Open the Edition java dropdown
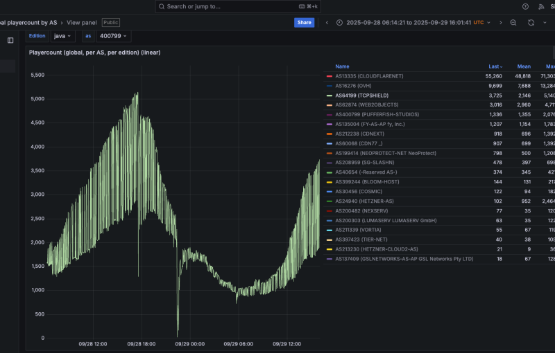Viewport: 555px width, 353px height. (62, 36)
